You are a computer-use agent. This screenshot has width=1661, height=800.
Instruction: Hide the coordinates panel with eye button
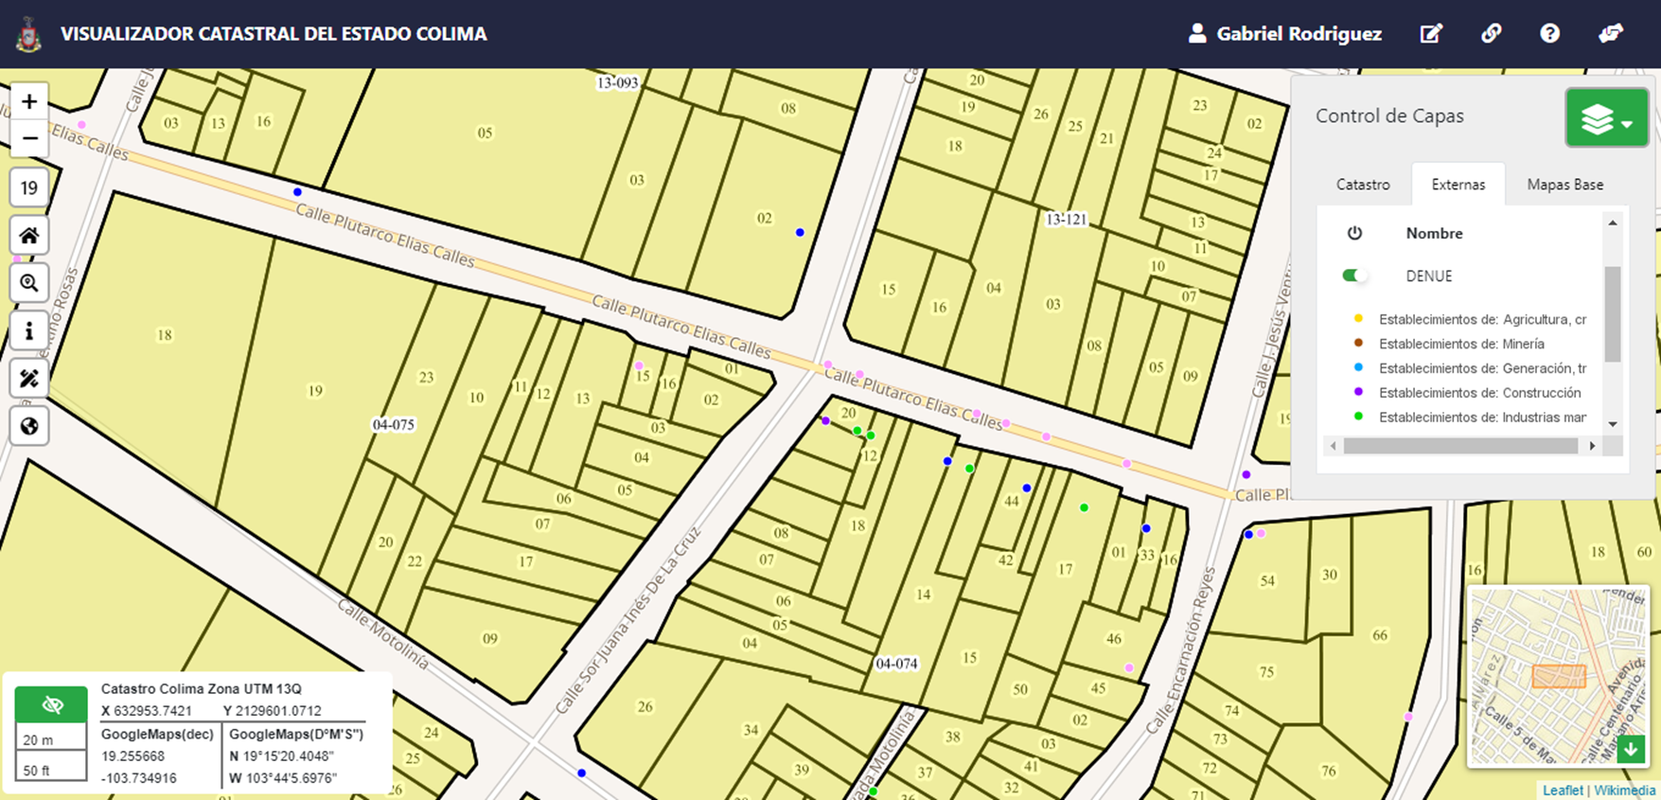tap(52, 705)
